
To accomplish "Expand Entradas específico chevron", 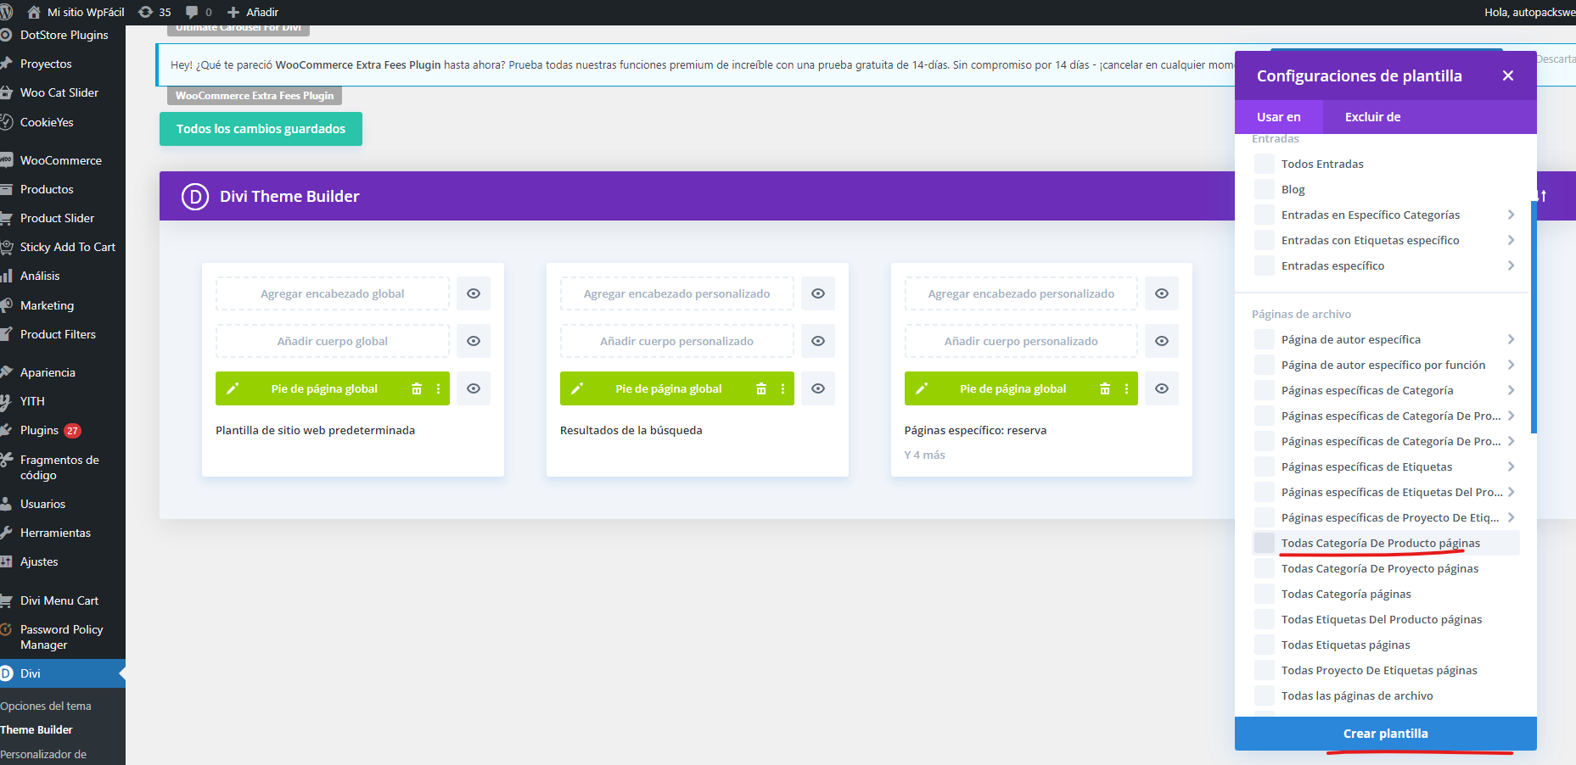I will (1511, 265).
